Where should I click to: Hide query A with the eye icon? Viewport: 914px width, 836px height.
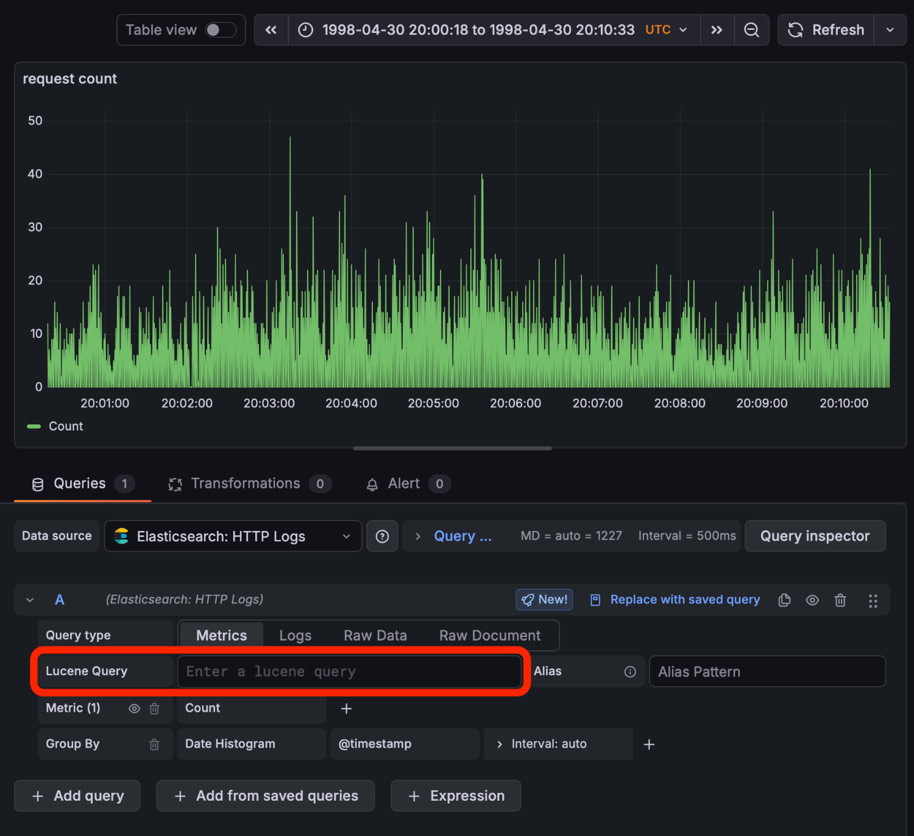tap(812, 600)
